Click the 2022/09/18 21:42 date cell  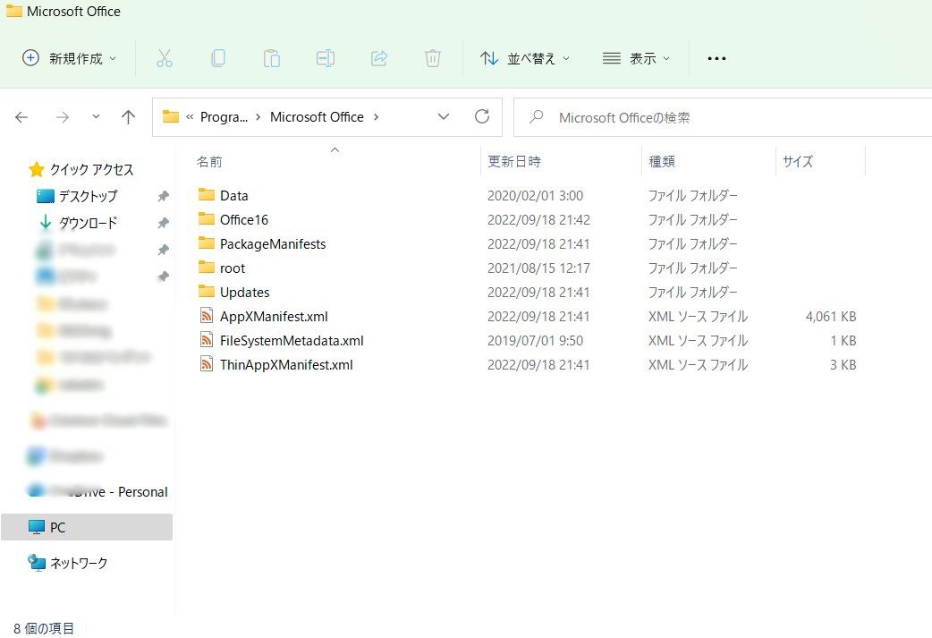(x=538, y=220)
